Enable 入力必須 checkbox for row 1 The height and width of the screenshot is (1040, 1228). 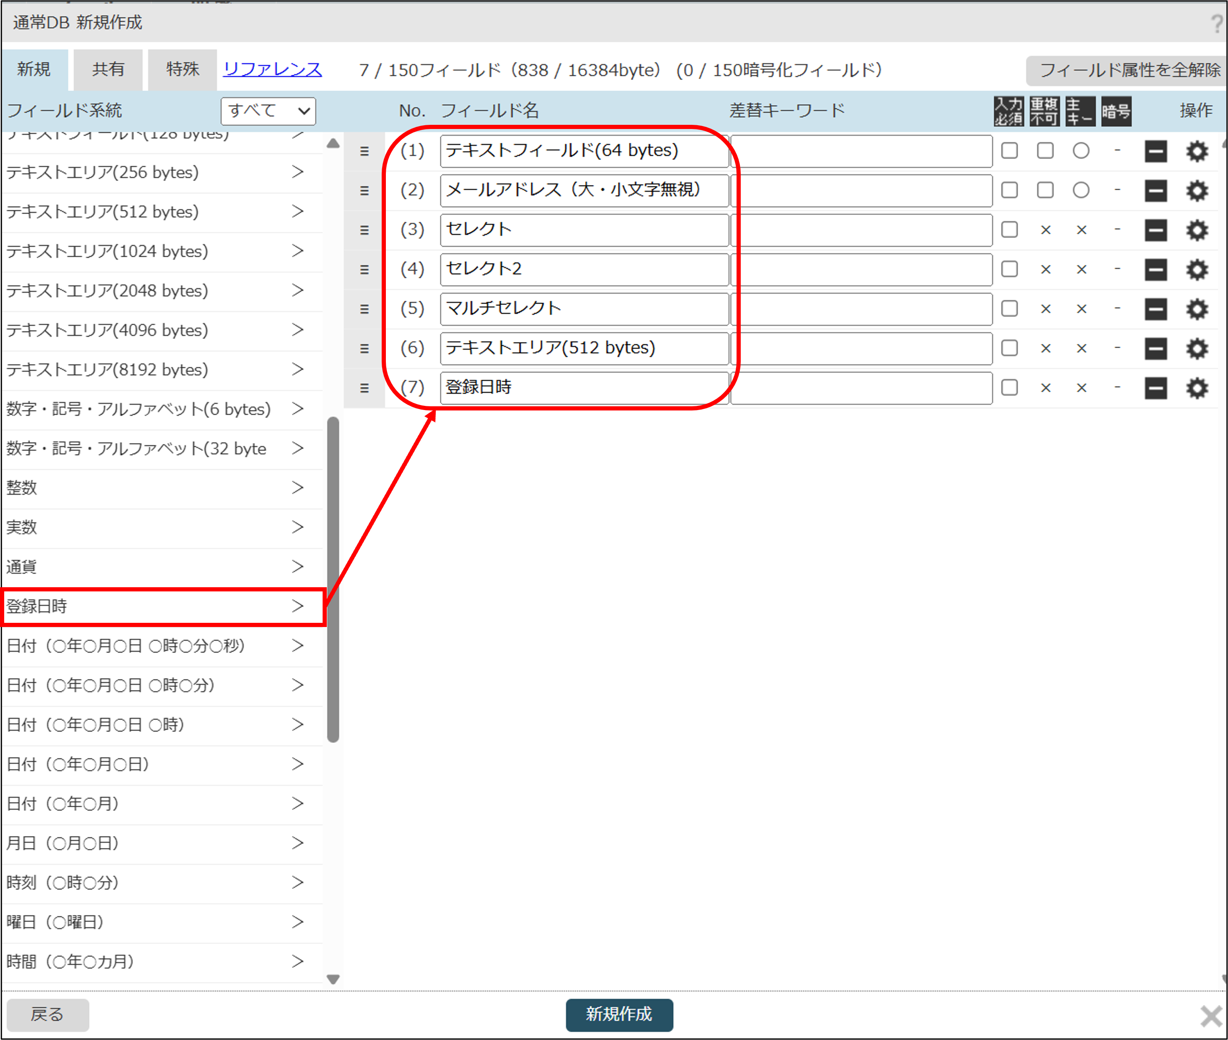tap(1009, 151)
